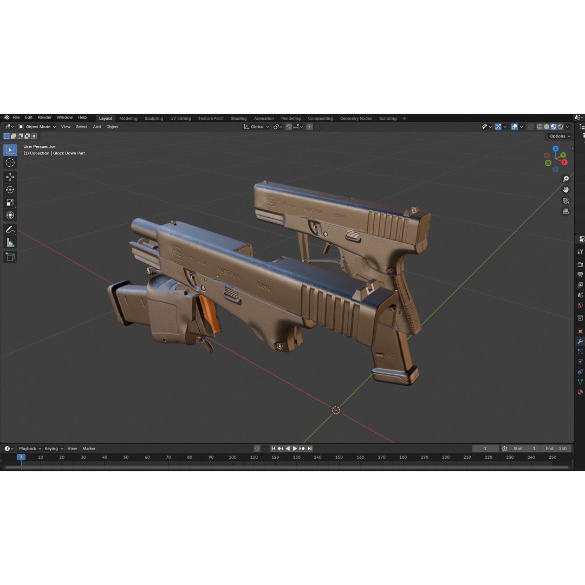Screen dimensions: 585x585
Task: Open the Render properties tab icon
Action: [580, 264]
